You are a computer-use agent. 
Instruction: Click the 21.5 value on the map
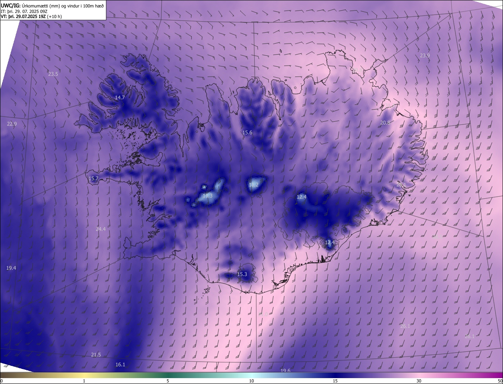[x=96, y=355]
